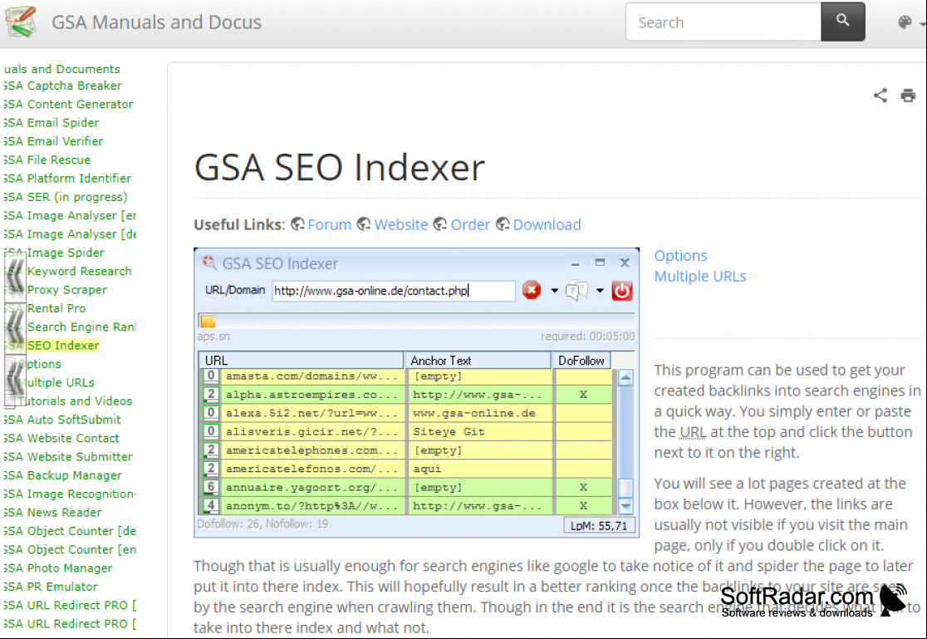Image resolution: width=927 pixels, height=639 pixels.
Task: Select the annuaire.yagoort.org URL row
Action: click(x=407, y=488)
